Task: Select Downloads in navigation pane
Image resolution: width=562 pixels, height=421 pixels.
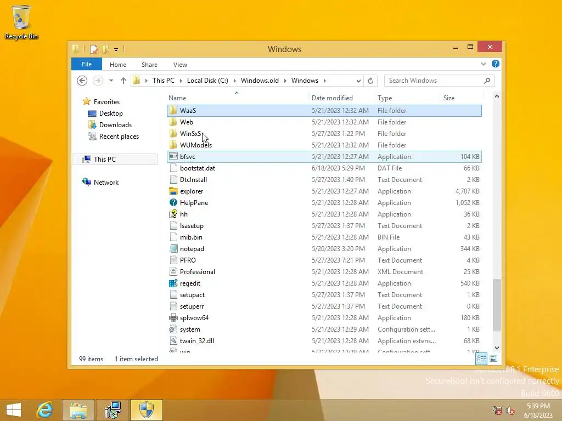Action: click(x=115, y=125)
